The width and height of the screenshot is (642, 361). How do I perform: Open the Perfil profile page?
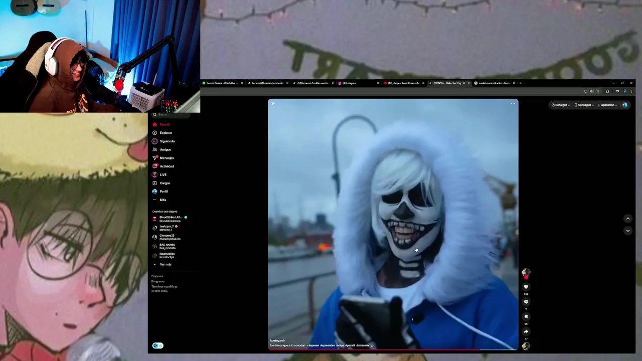pyautogui.click(x=160, y=192)
